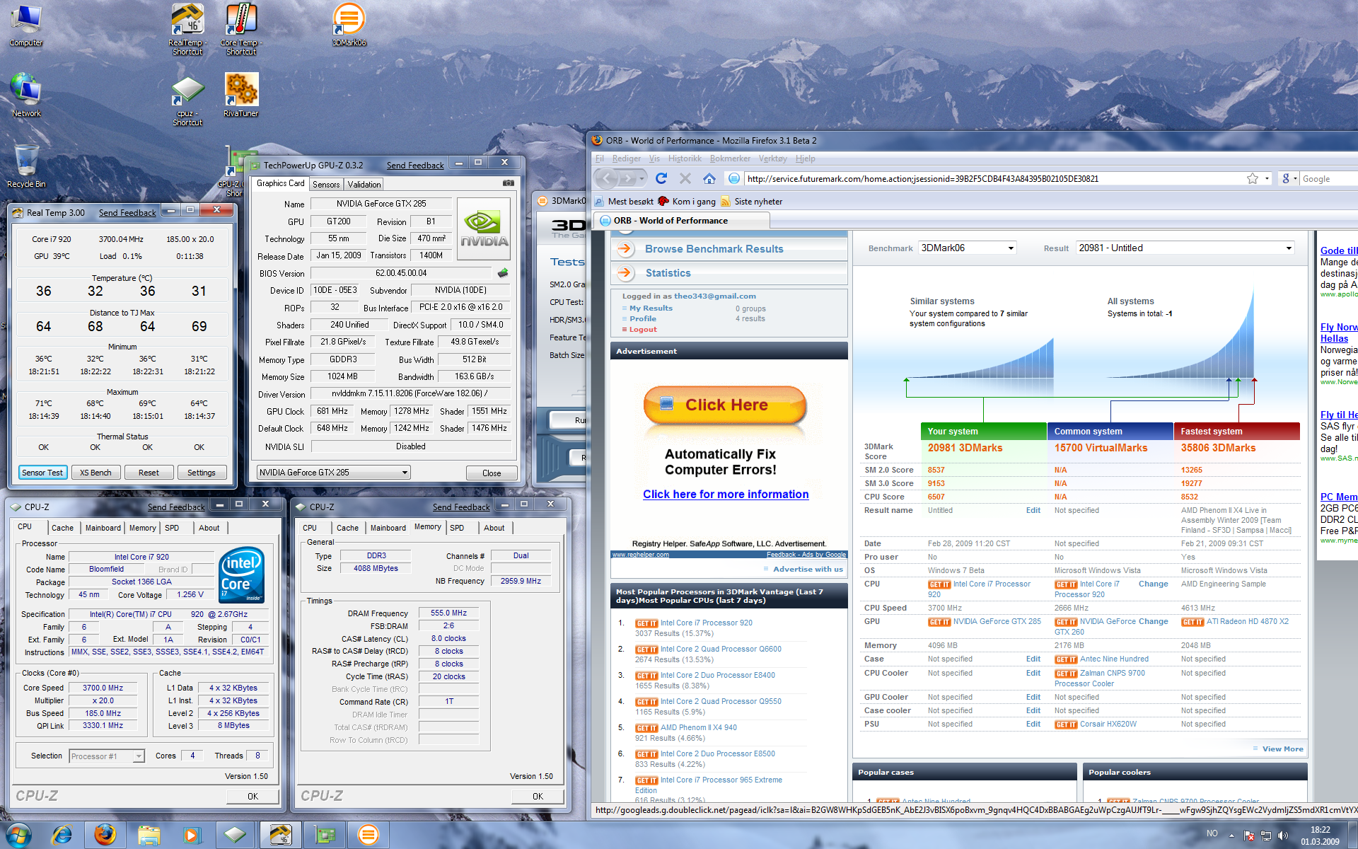Open Internet Explorer from the taskbar
Viewport: 1358px width, 849px height.
62,836
